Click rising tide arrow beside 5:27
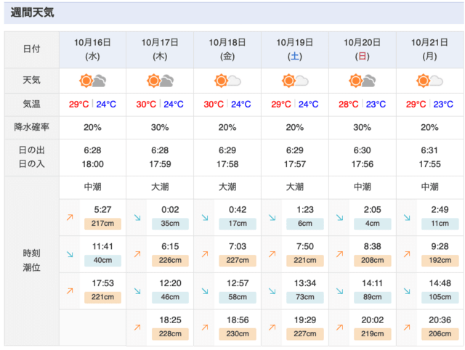 coord(70,218)
